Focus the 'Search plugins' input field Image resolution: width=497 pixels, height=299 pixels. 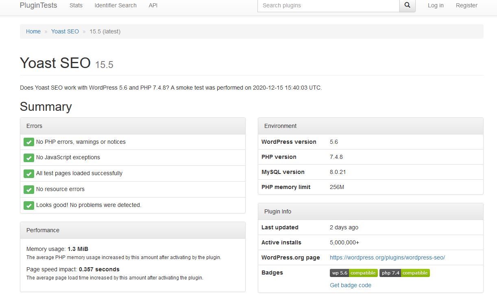click(329, 6)
